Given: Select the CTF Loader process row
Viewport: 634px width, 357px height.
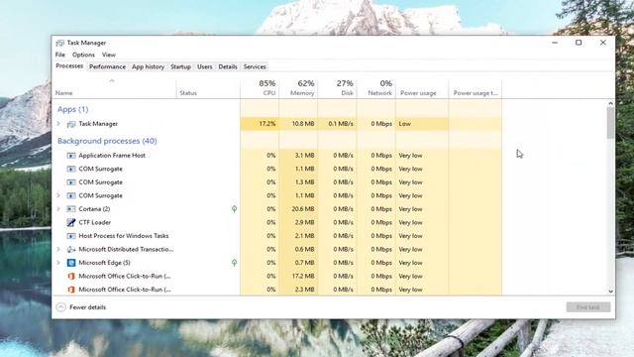Looking at the screenshot, I should pyautogui.click(x=277, y=222).
